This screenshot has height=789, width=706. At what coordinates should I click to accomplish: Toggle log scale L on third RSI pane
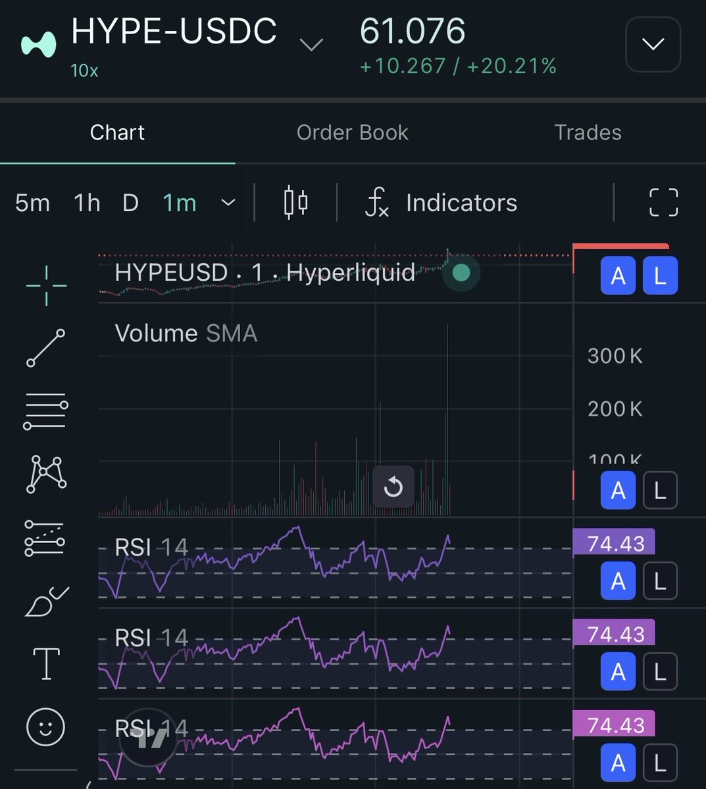click(x=660, y=763)
